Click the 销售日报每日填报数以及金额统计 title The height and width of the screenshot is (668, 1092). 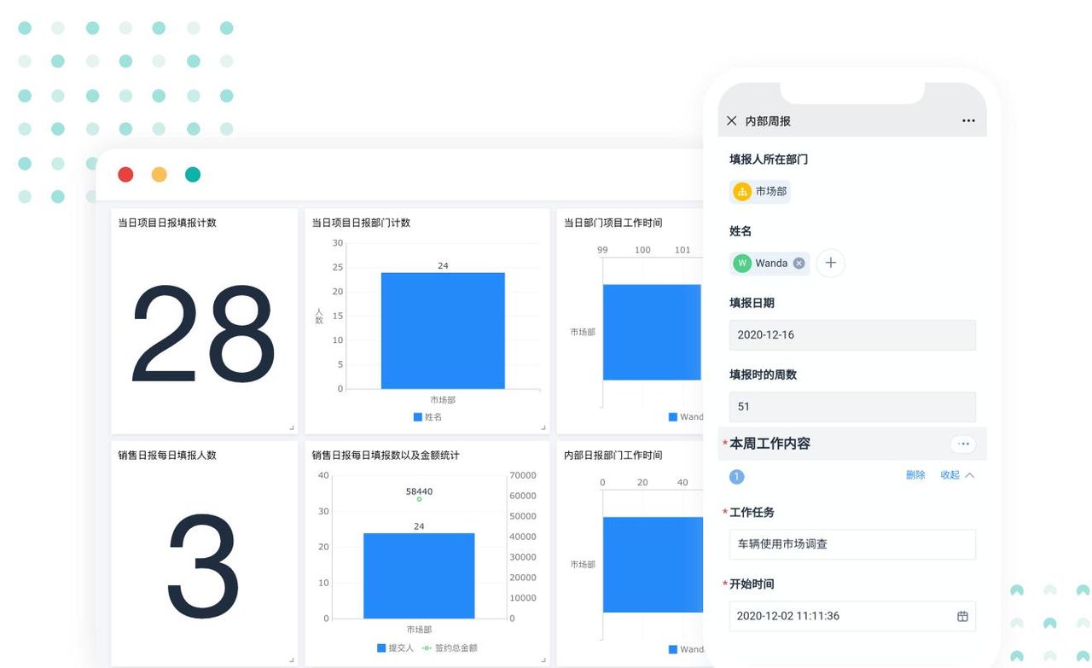[x=386, y=456]
